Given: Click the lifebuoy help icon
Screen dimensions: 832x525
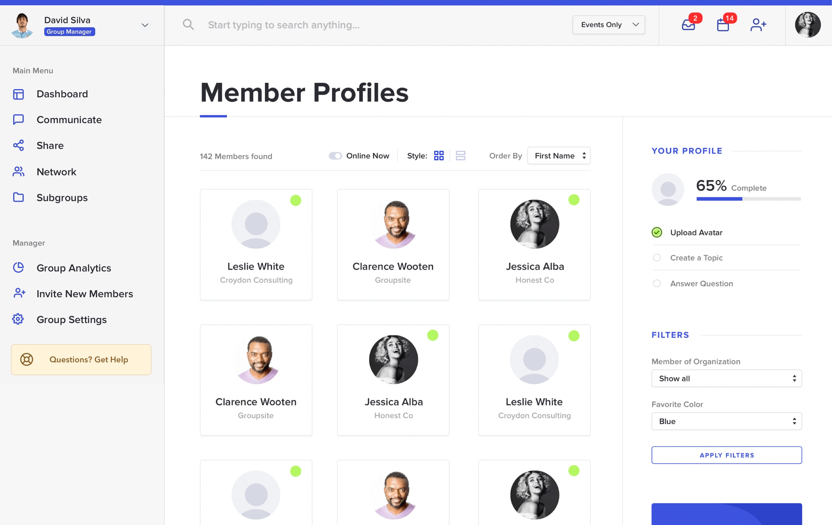Looking at the screenshot, I should [x=27, y=359].
